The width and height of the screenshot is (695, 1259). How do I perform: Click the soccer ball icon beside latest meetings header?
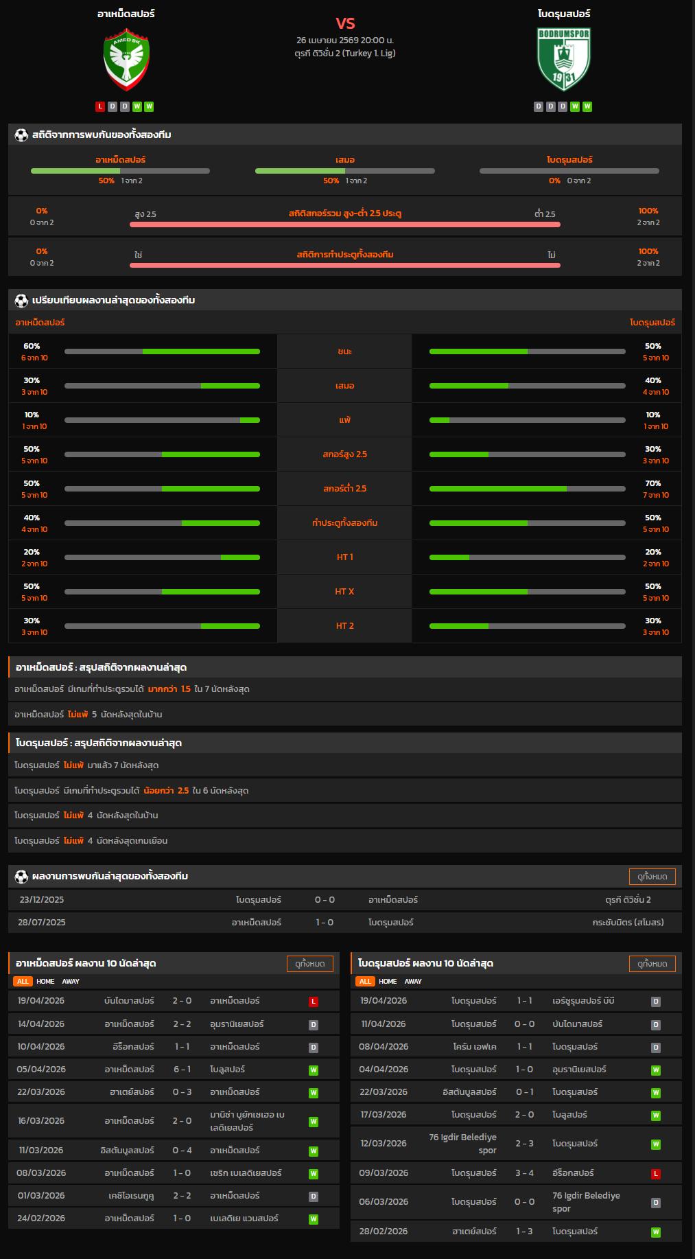(21, 877)
